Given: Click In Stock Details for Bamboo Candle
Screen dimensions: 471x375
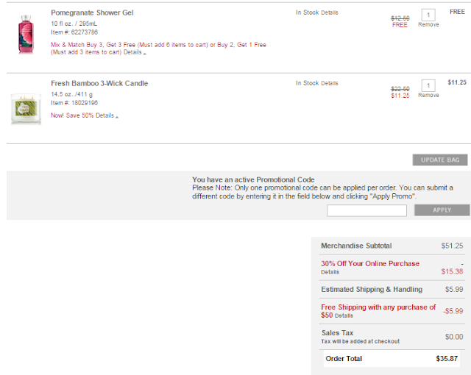Looking at the screenshot, I should (329, 83).
